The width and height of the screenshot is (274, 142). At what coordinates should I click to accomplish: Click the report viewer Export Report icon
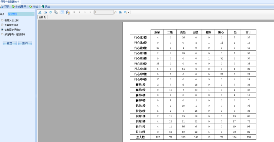(x=40, y=12)
